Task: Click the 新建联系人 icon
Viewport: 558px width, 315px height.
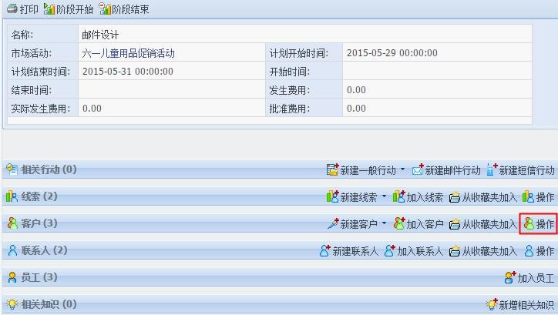Action: 325,250
